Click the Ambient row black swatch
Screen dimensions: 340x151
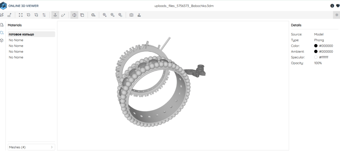click(x=316, y=51)
